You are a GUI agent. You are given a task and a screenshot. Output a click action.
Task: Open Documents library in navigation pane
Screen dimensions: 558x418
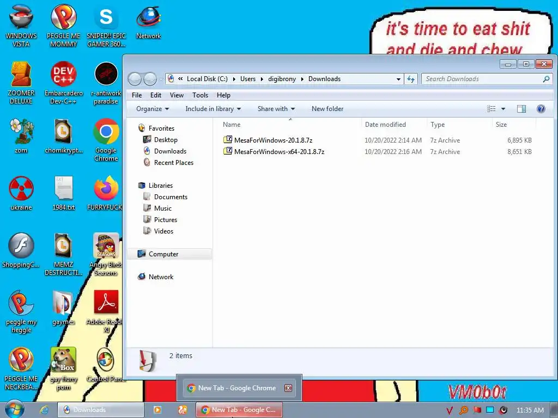[x=171, y=197]
